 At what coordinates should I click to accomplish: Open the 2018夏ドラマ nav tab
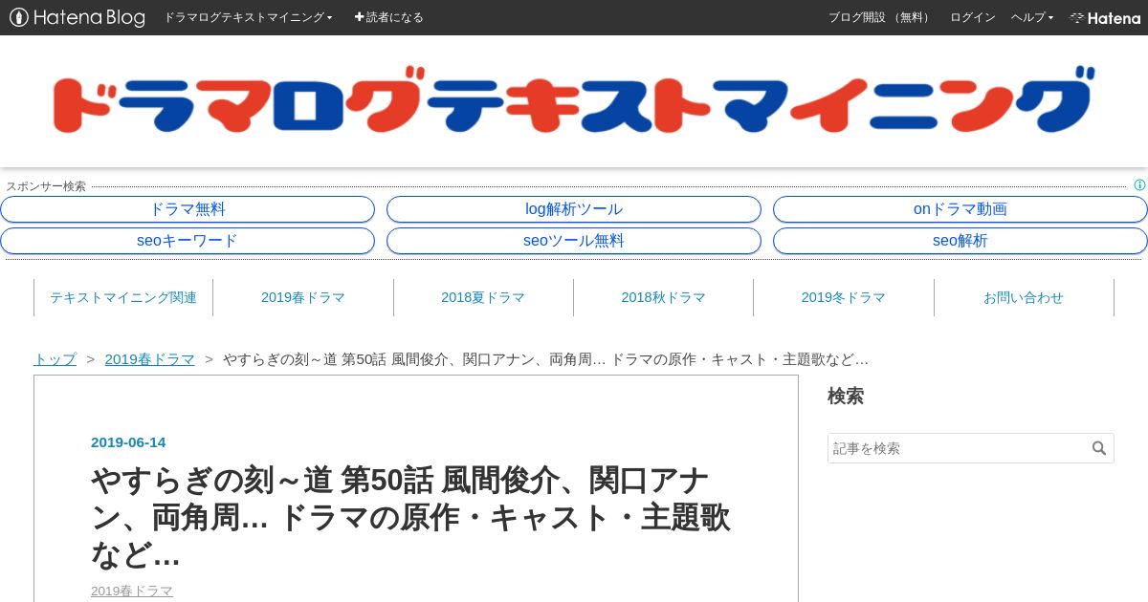(483, 297)
